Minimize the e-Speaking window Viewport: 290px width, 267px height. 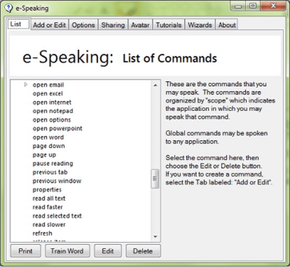[238, 6]
